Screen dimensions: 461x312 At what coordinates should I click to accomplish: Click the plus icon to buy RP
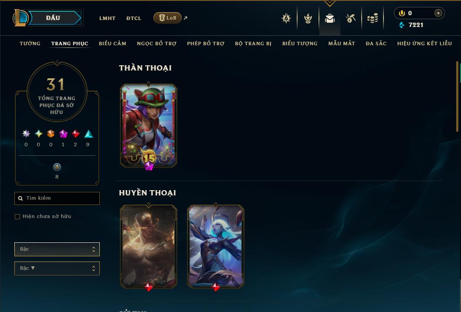tap(438, 13)
